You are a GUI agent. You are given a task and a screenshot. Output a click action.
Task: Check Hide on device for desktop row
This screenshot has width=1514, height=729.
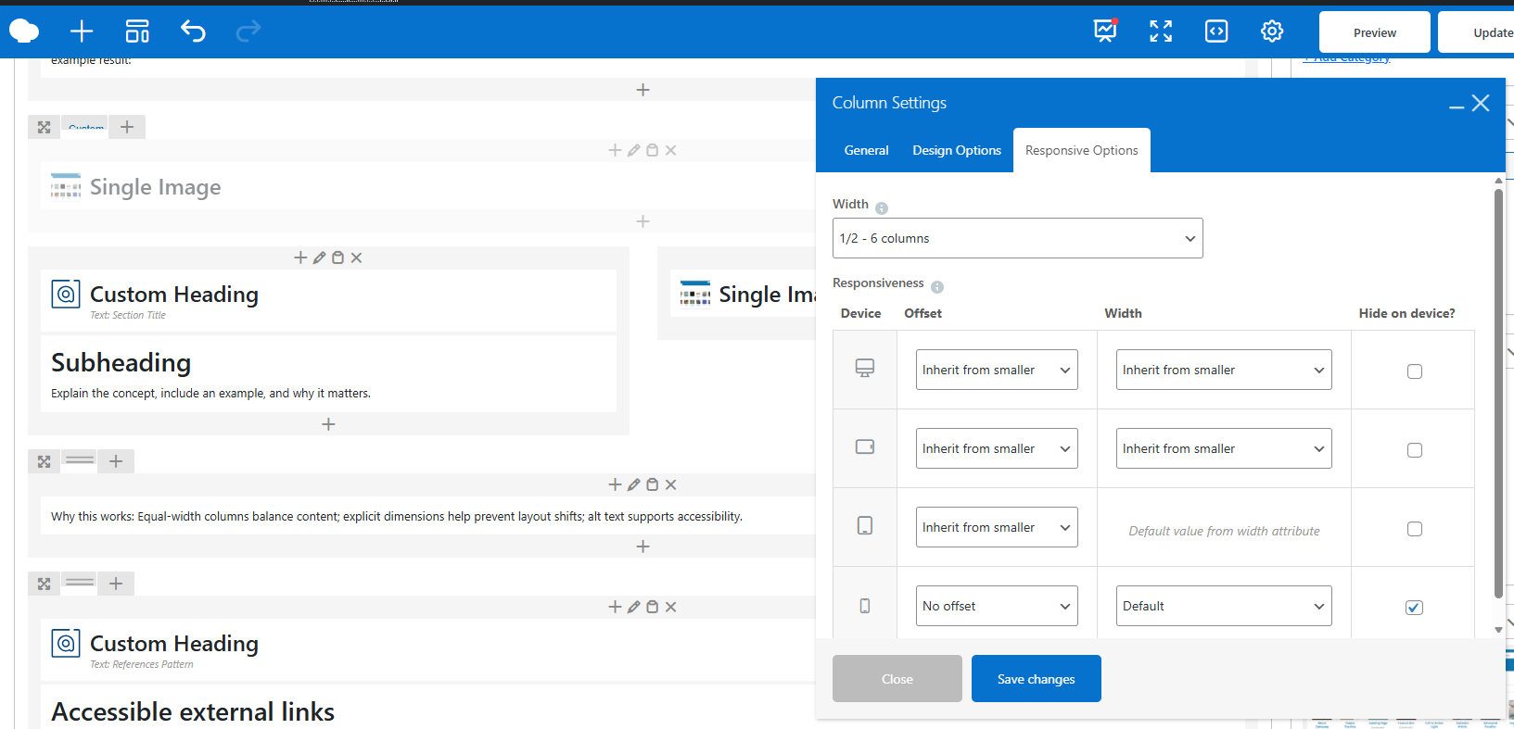1414,371
